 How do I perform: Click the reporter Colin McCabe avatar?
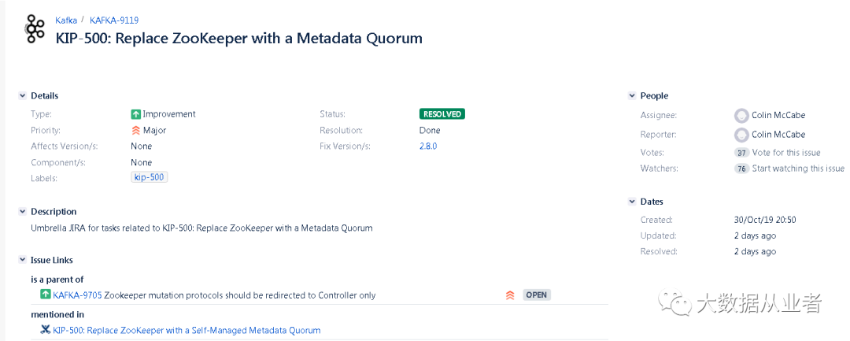[x=741, y=135]
